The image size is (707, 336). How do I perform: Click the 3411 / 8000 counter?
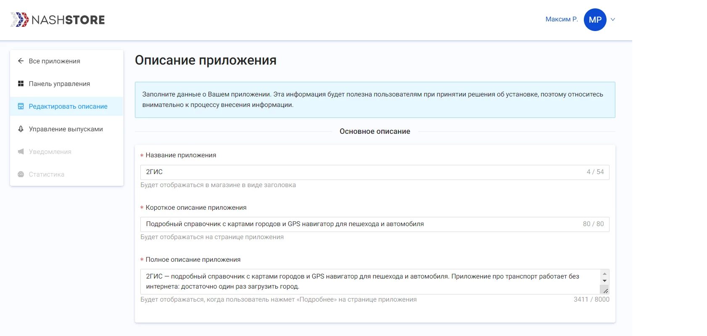pos(591,300)
